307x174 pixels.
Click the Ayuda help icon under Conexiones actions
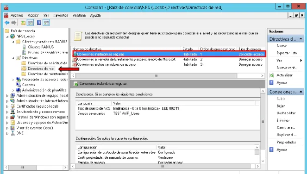pyautogui.click(x=271, y=150)
